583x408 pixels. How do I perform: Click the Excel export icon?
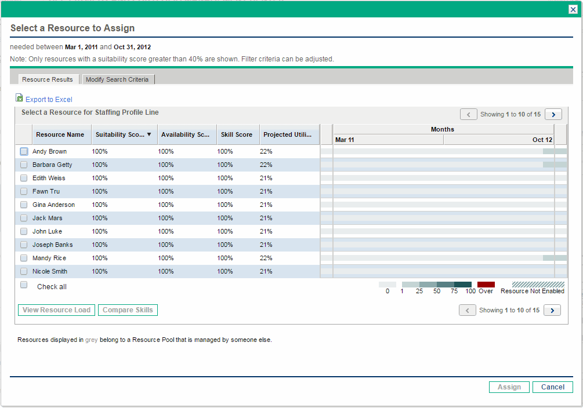pyautogui.click(x=19, y=99)
